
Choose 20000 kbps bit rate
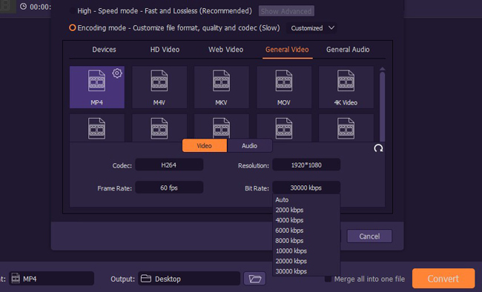[306, 261]
